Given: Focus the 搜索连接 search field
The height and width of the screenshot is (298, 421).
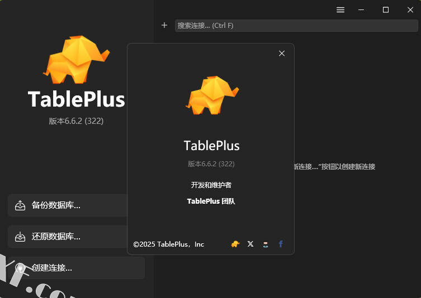Looking at the screenshot, I should [x=296, y=26].
